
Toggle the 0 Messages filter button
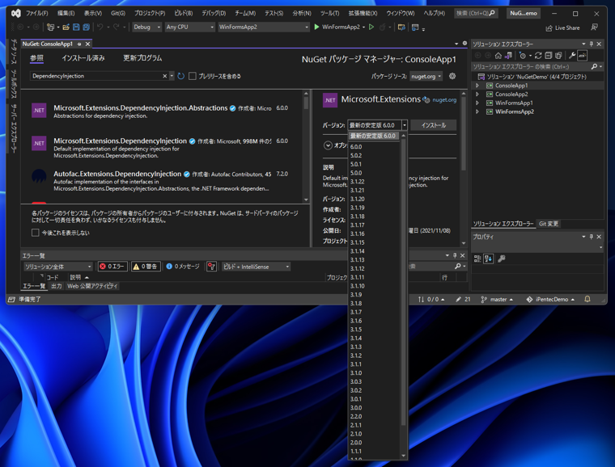click(x=183, y=267)
